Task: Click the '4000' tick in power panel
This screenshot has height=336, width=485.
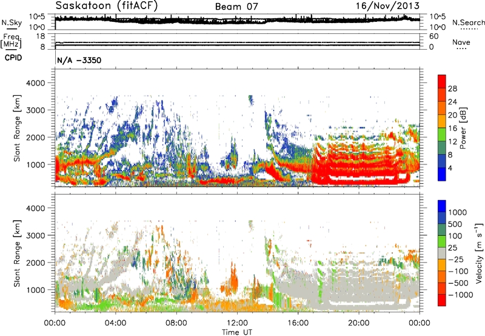Action: point(36,83)
